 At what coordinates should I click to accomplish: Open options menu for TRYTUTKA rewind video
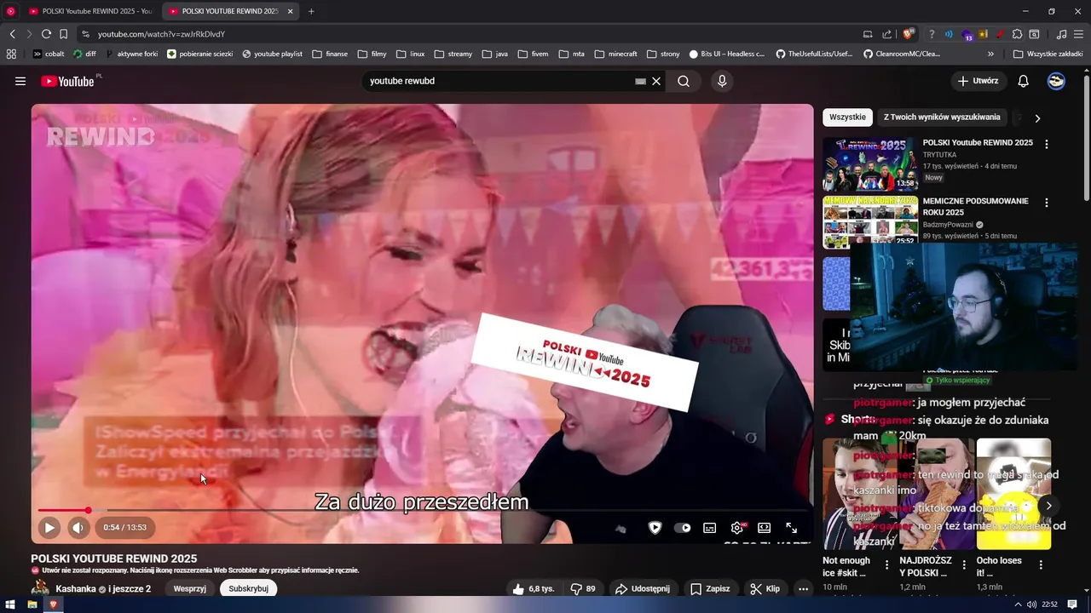1047,144
